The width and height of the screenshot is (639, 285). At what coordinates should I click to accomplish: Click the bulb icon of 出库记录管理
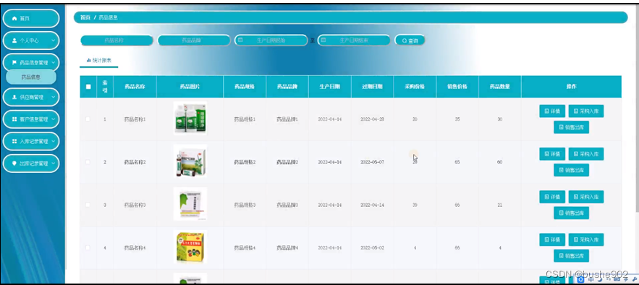tap(14, 163)
